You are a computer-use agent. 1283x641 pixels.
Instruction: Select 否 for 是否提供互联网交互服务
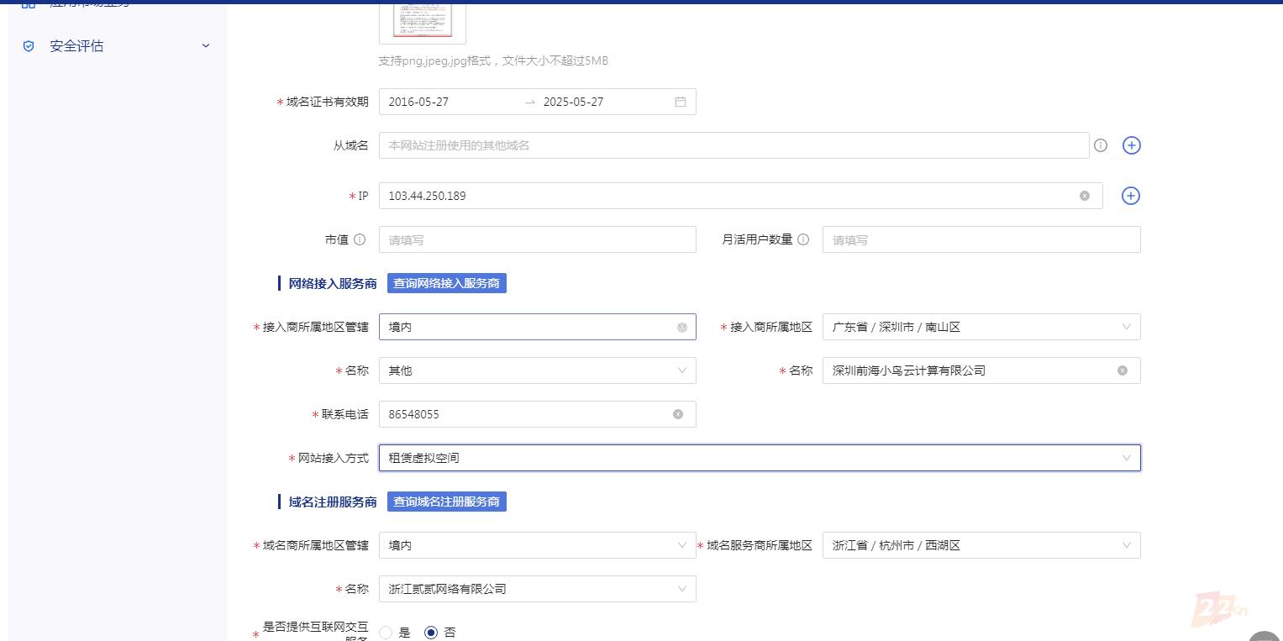(x=431, y=633)
